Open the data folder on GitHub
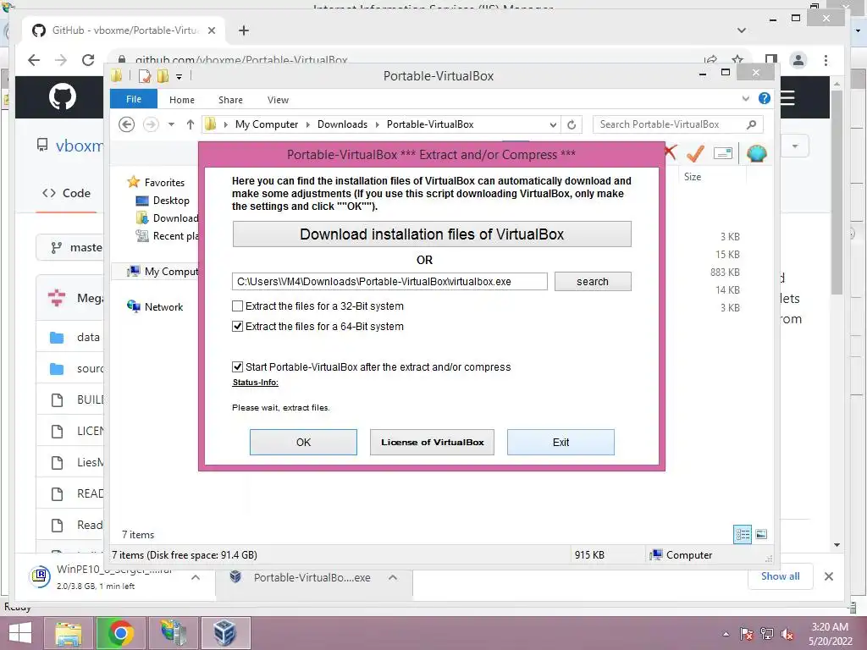867x650 pixels. (x=88, y=337)
